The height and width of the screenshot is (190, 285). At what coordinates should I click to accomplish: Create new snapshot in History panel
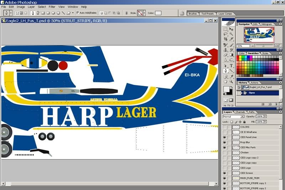pos(270,104)
